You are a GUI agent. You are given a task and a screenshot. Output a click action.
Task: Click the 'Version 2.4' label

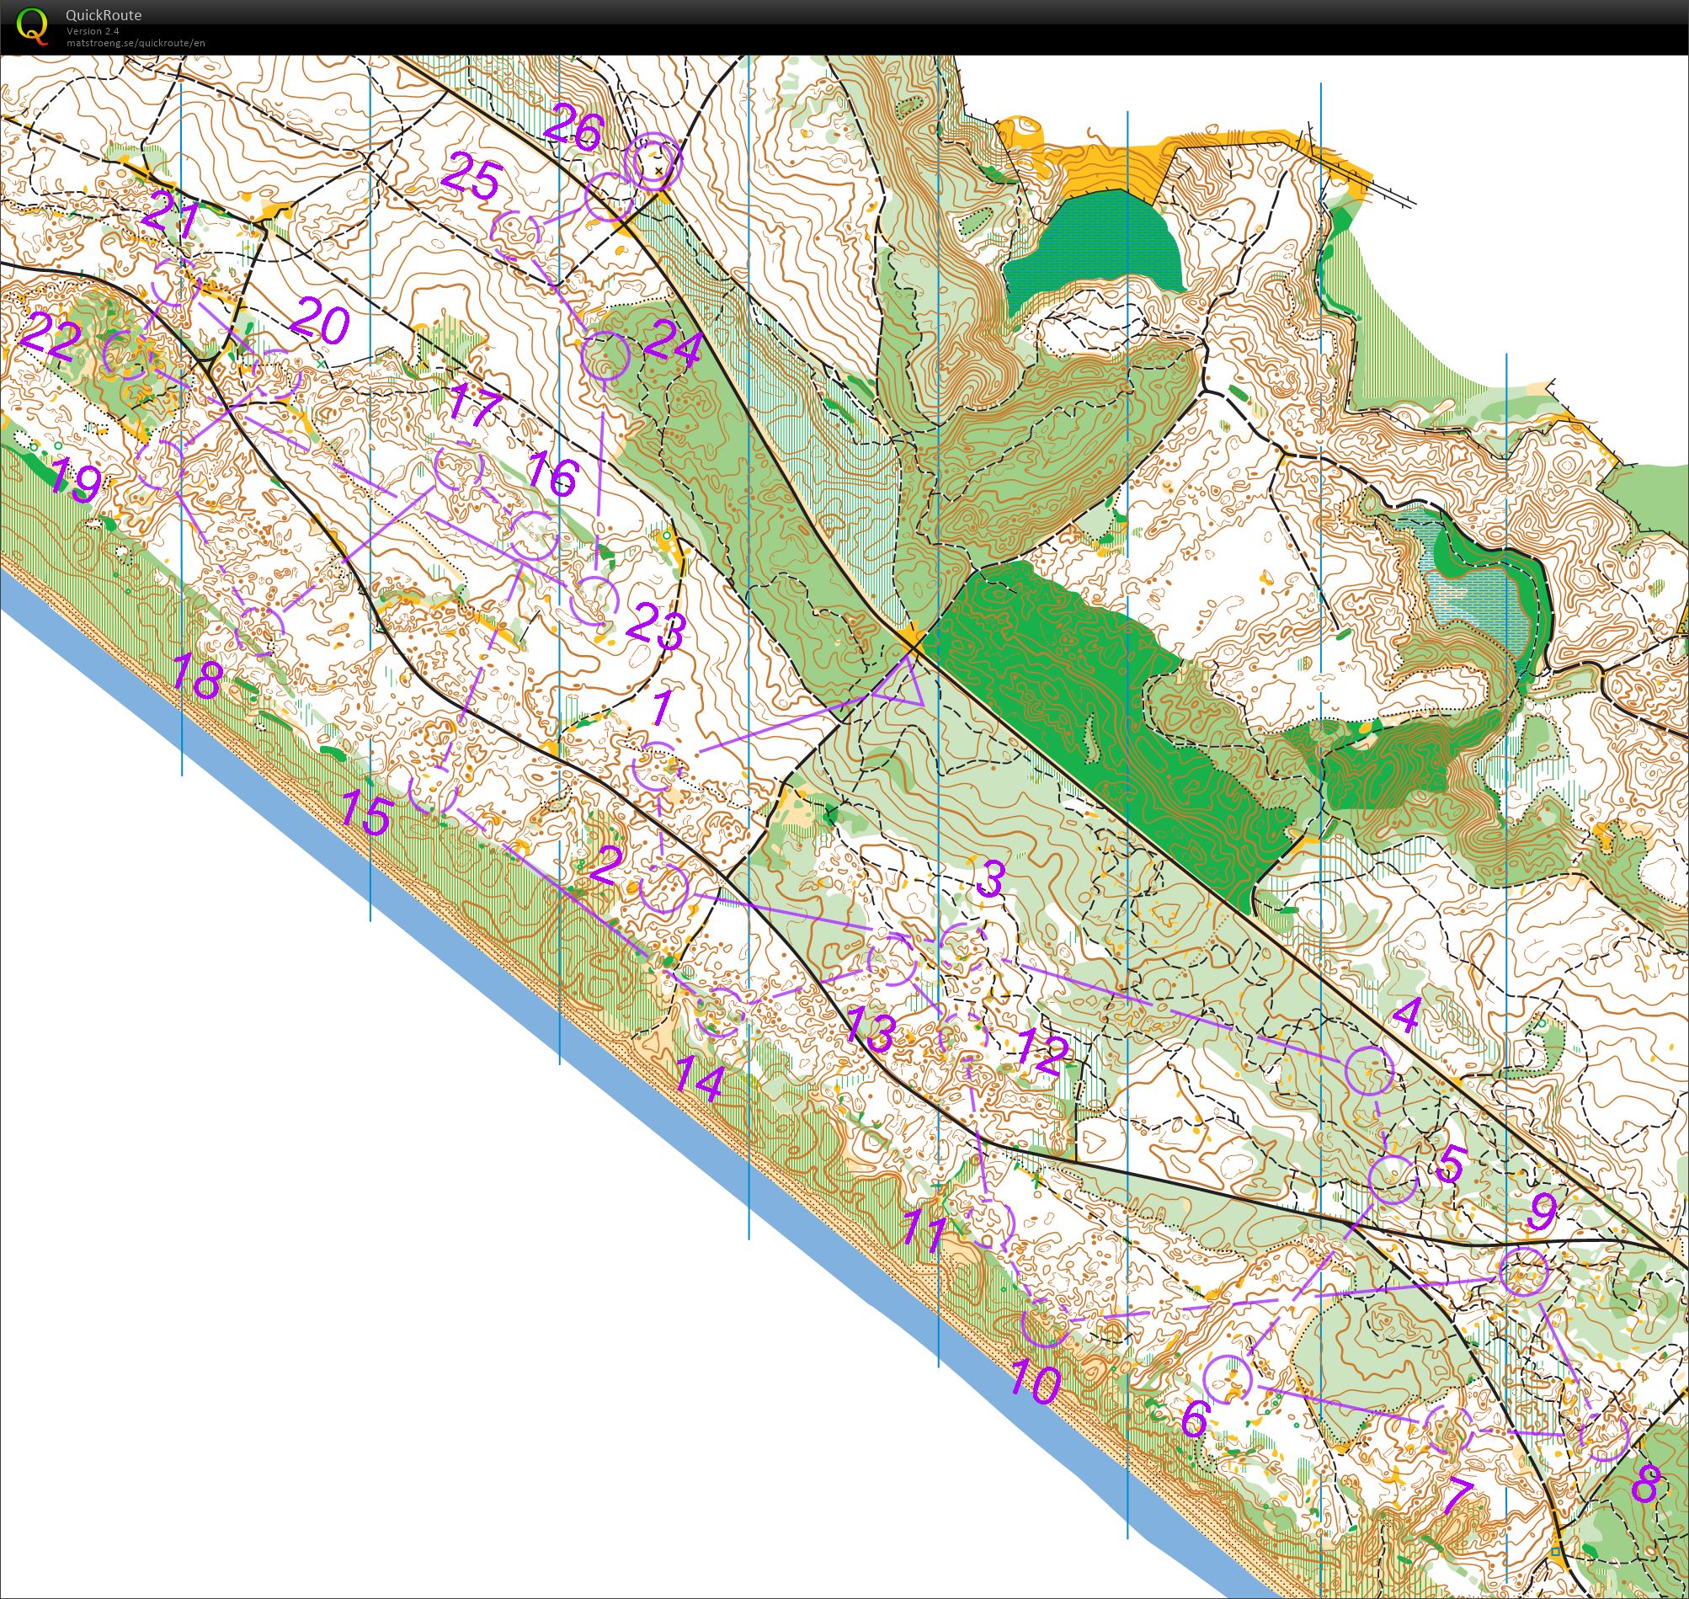coord(93,30)
